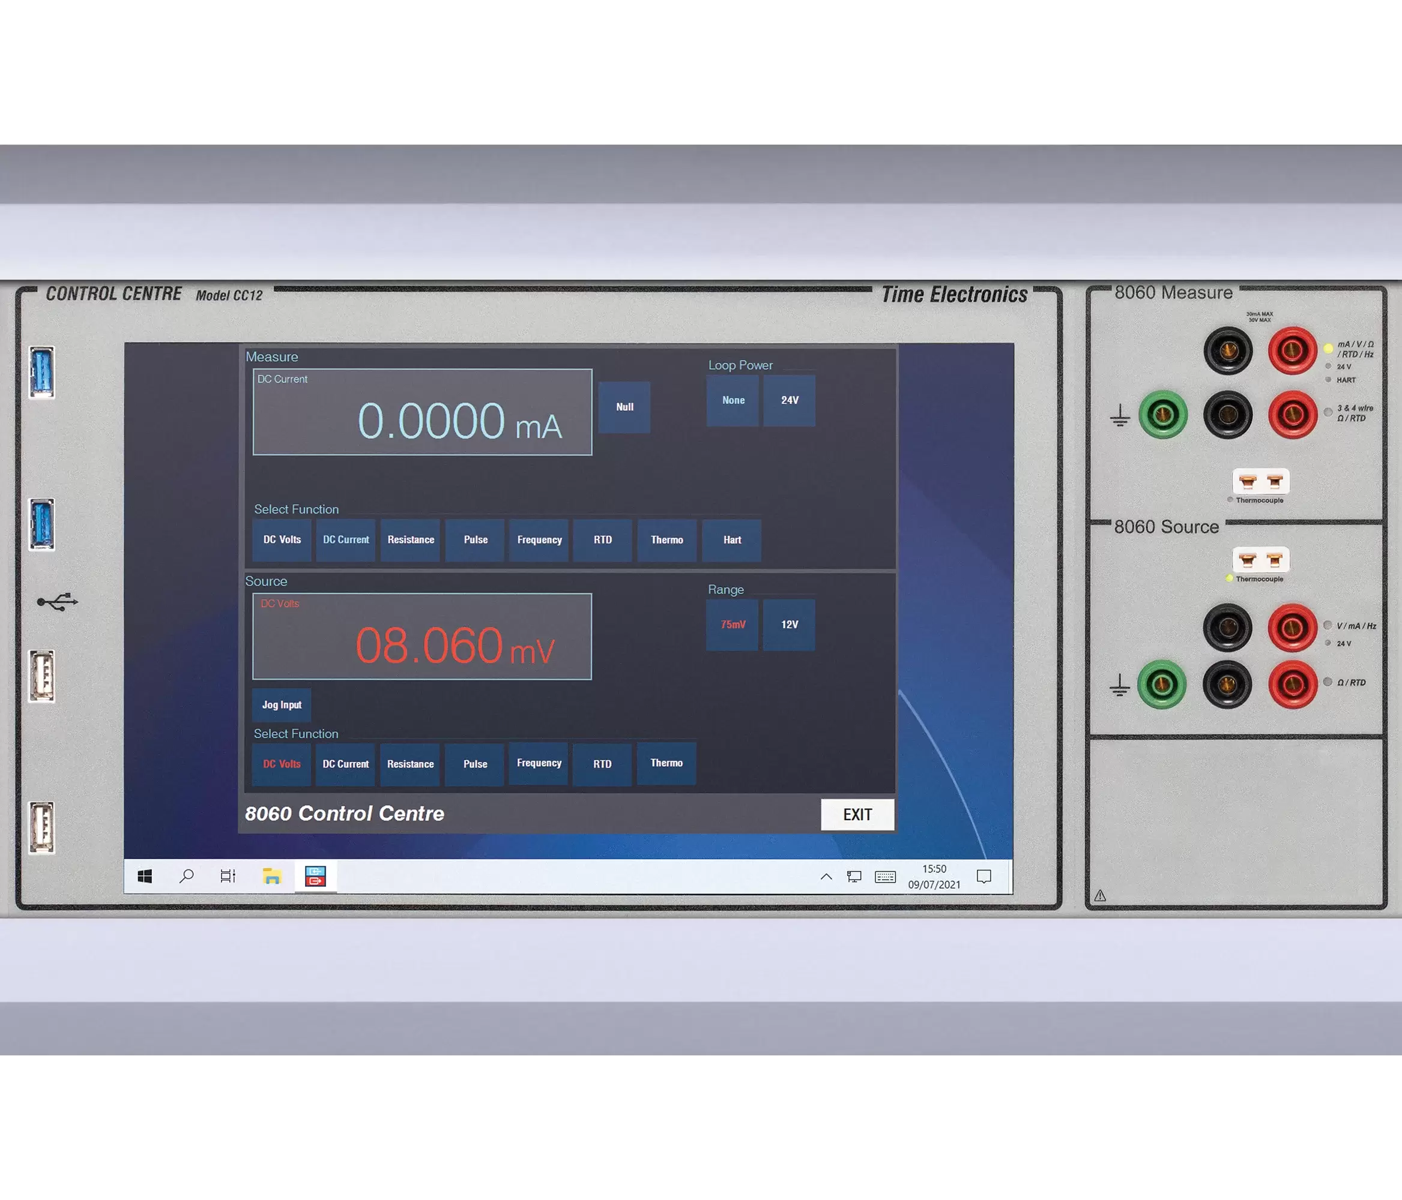Select DC Current in Source functions
Viewport: 1402px width, 1200px height.
[x=346, y=764]
